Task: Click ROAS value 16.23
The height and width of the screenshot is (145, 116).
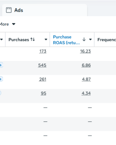Action: pos(85,51)
